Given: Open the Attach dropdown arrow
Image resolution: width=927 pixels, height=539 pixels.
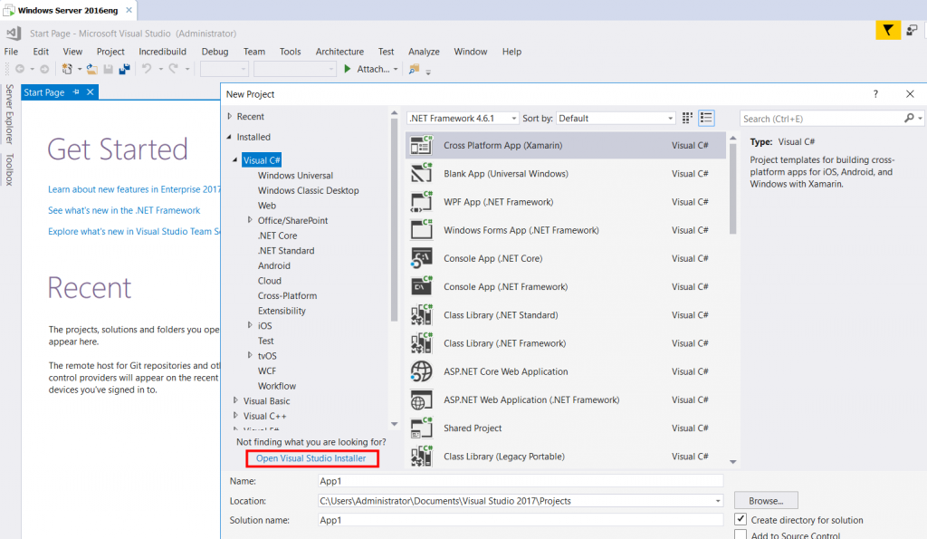Looking at the screenshot, I should pos(396,69).
